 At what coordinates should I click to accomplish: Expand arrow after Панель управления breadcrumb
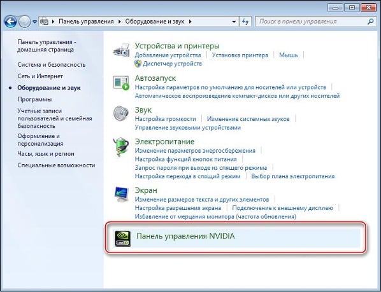(x=120, y=22)
